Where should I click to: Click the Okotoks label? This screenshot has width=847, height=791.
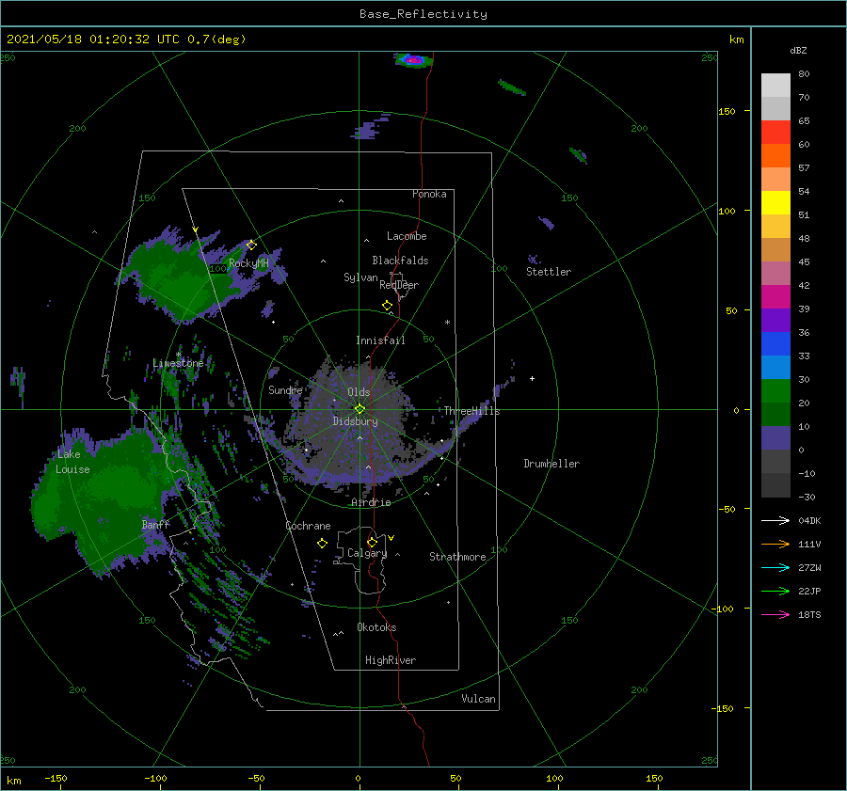tap(376, 627)
